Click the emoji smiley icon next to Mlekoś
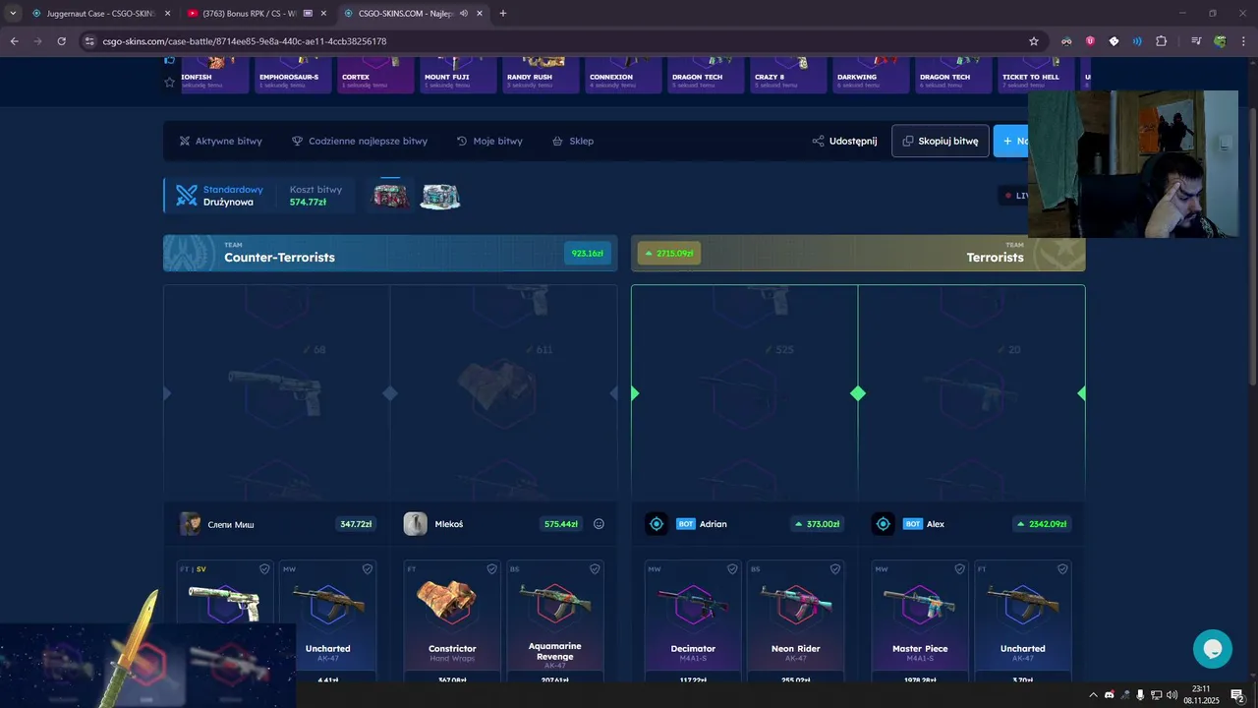This screenshot has height=708, width=1258. [599, 524]
